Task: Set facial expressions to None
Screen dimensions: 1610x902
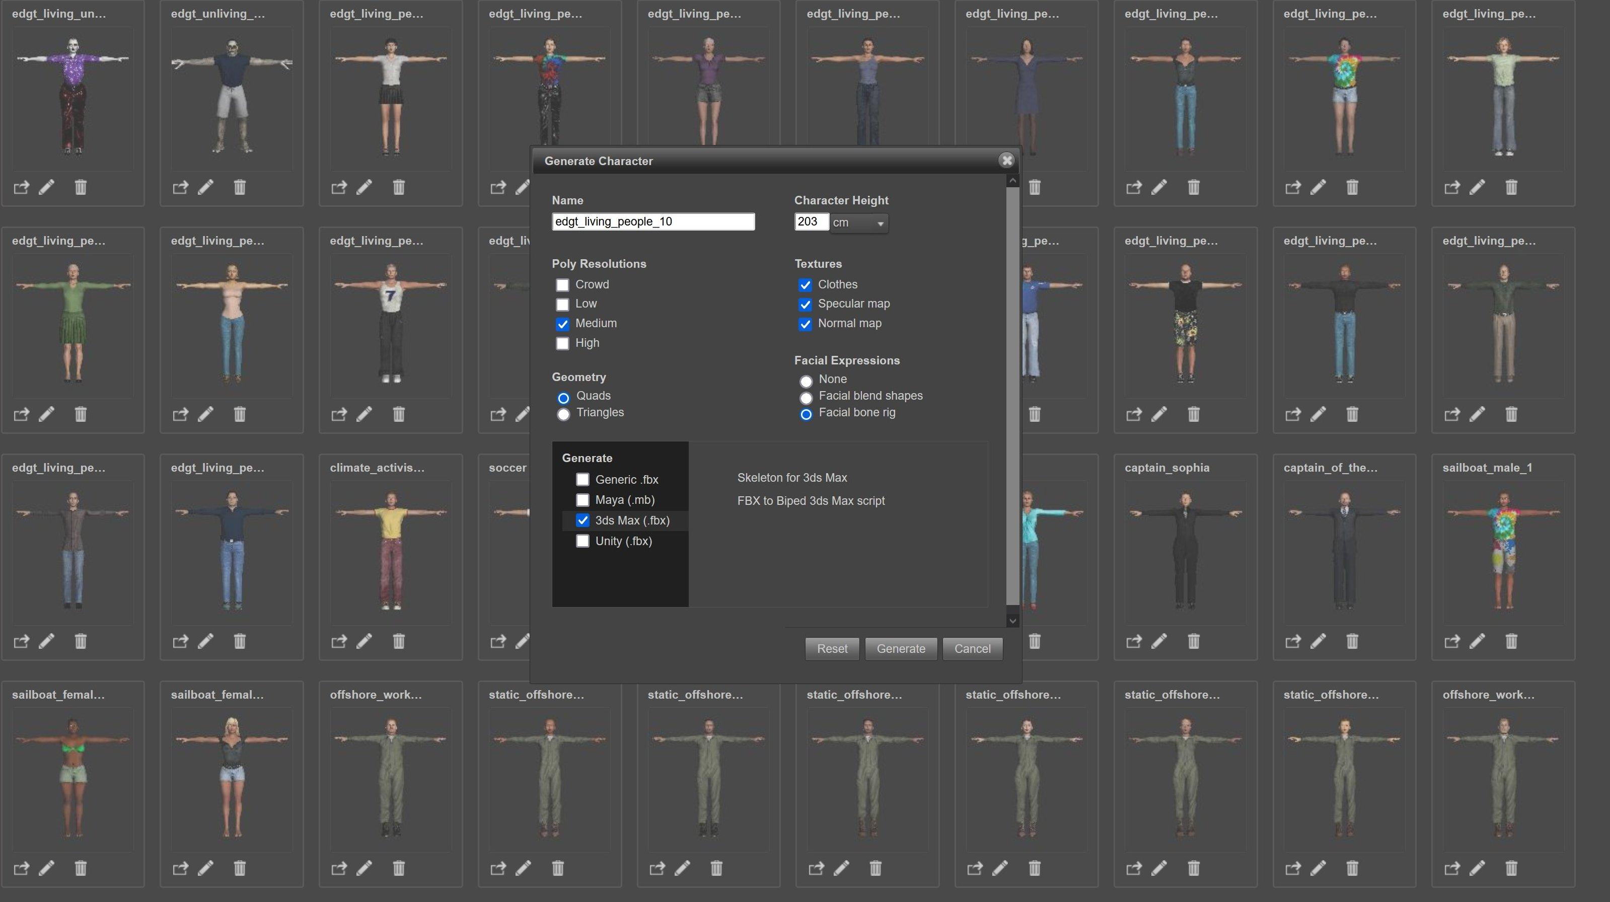Action: click(806, 381)
